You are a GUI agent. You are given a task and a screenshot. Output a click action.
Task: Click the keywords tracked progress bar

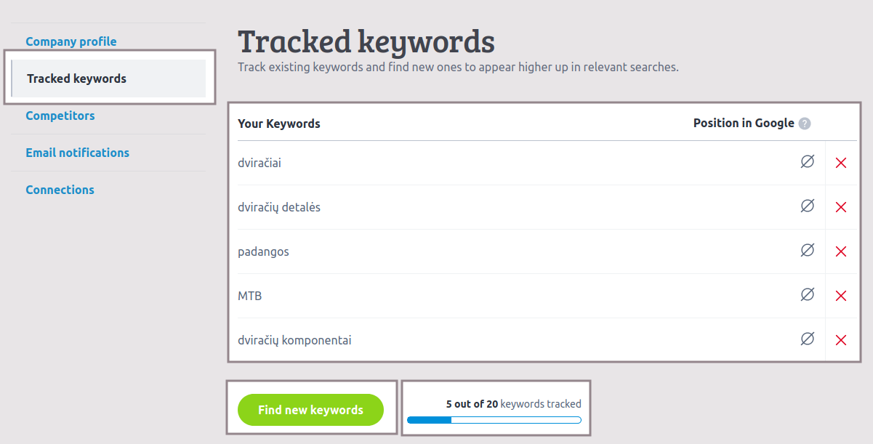(x=494, y=420)
